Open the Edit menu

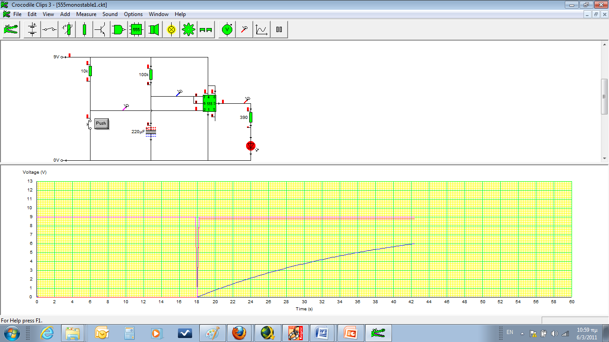pos(32,14)
